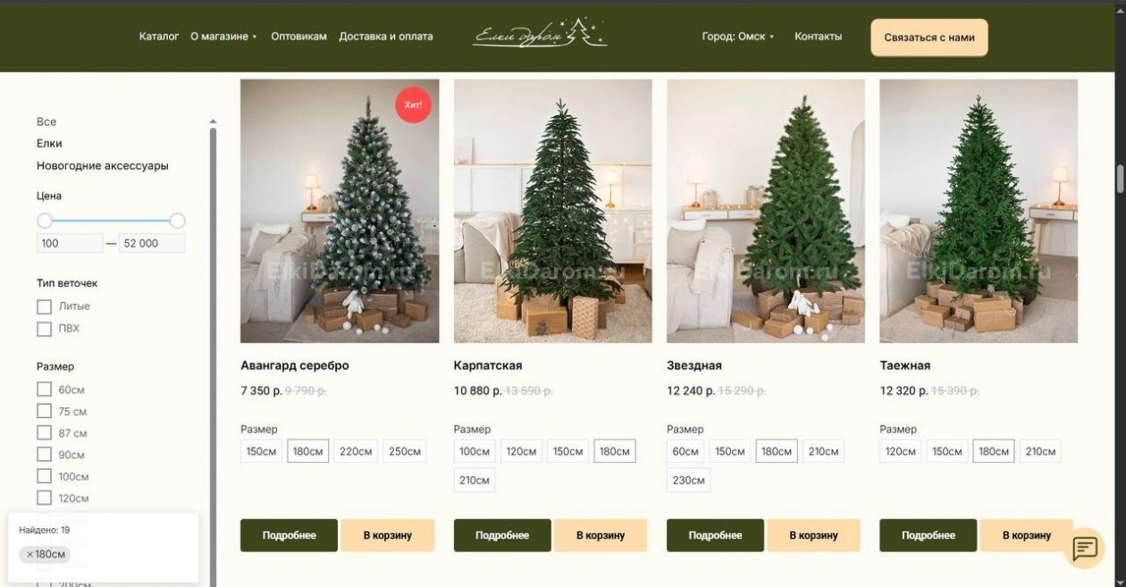Screen dimensions: 1126x587
Task: Click the minimum price field showing 100
Action: pyautogui.click(x=70, y=243)
